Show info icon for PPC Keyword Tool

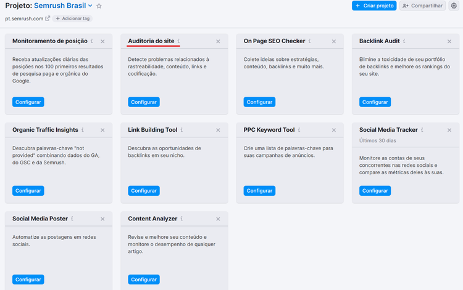click(x=299, y=129)
